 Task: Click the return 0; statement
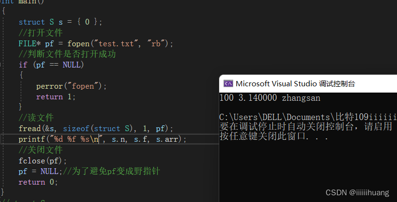coord(38,182)
